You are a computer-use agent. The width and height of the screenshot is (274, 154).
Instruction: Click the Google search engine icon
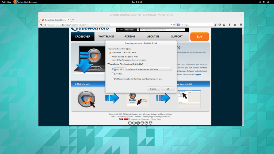pos(178,25)
